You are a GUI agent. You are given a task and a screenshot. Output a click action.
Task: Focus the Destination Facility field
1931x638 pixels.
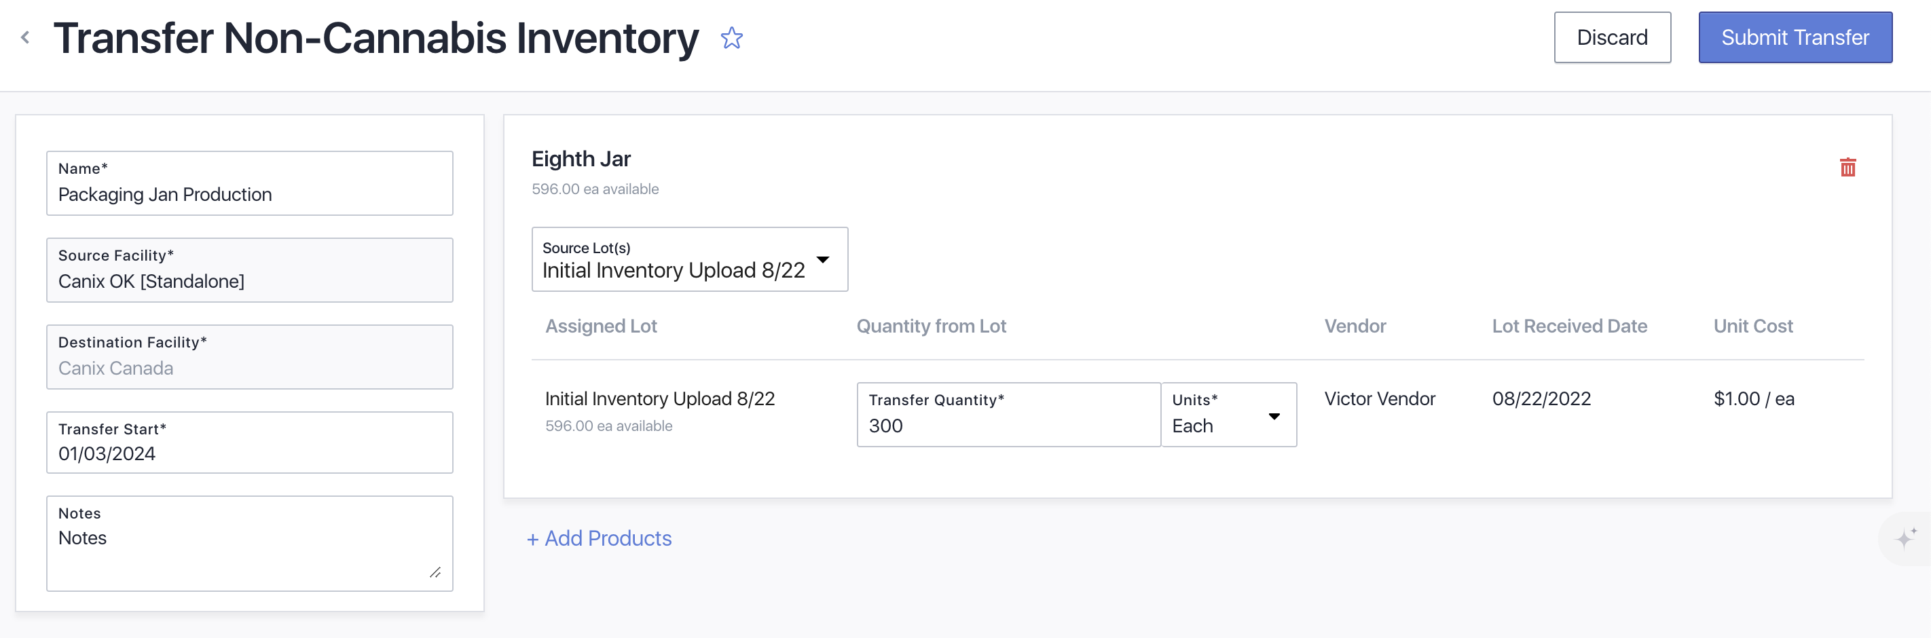[x=249, y=367]
